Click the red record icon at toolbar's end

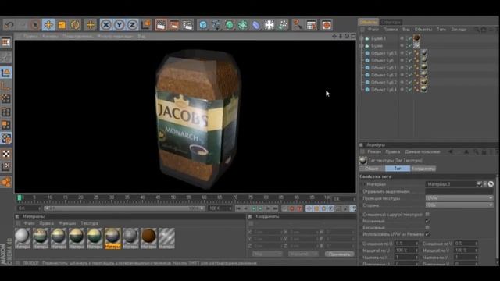327,25
